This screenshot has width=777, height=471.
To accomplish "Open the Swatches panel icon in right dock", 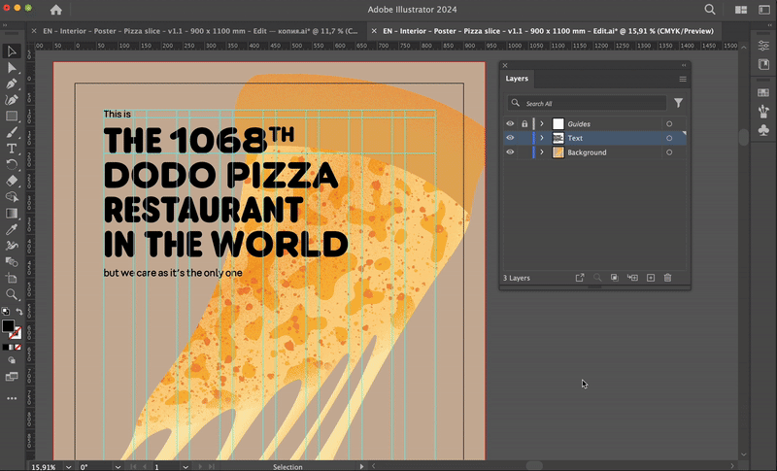I will 763,92.
